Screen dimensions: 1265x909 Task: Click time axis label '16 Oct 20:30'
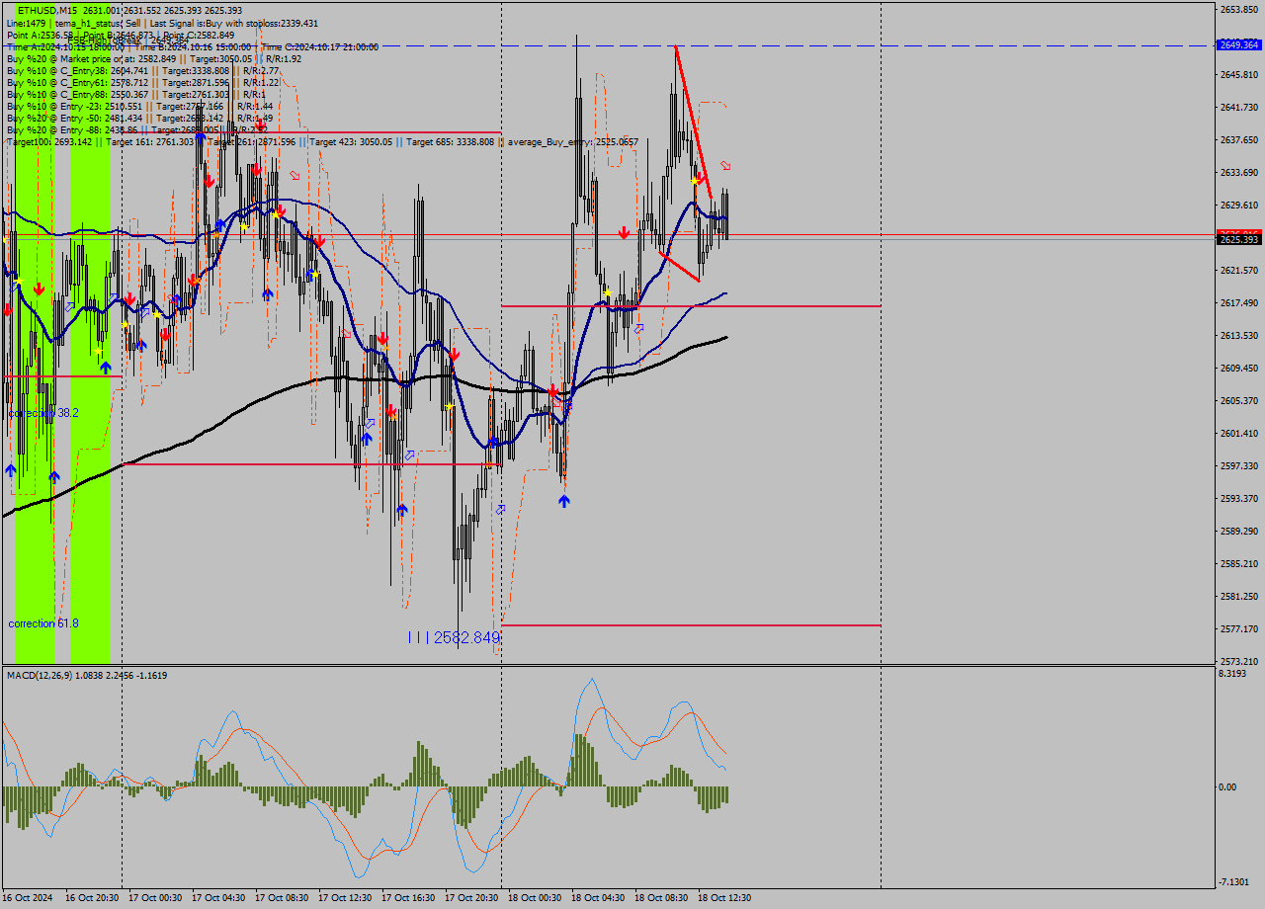92,898
